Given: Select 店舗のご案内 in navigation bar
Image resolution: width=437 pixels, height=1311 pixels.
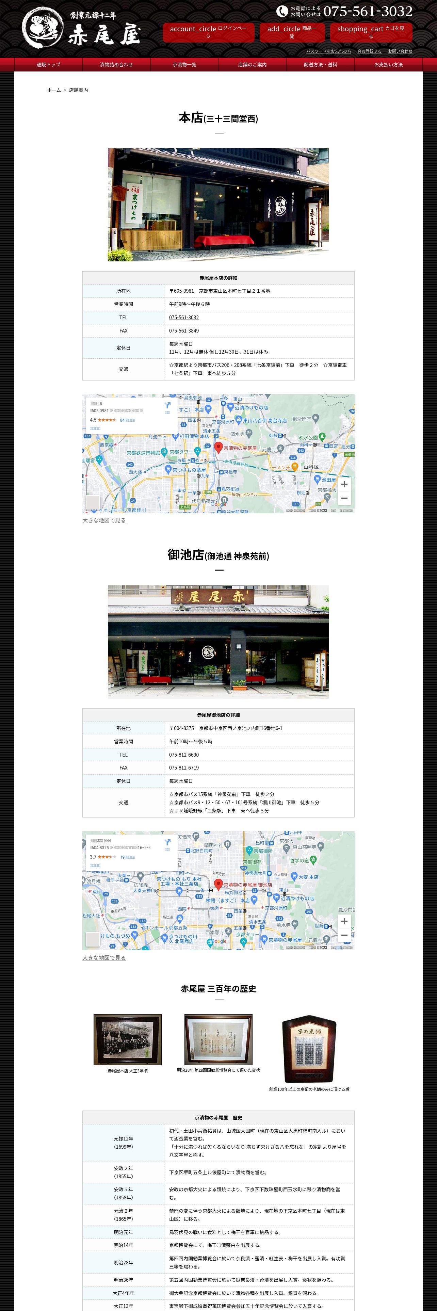Looking at the screenshot, I should [x=252, y=65].
